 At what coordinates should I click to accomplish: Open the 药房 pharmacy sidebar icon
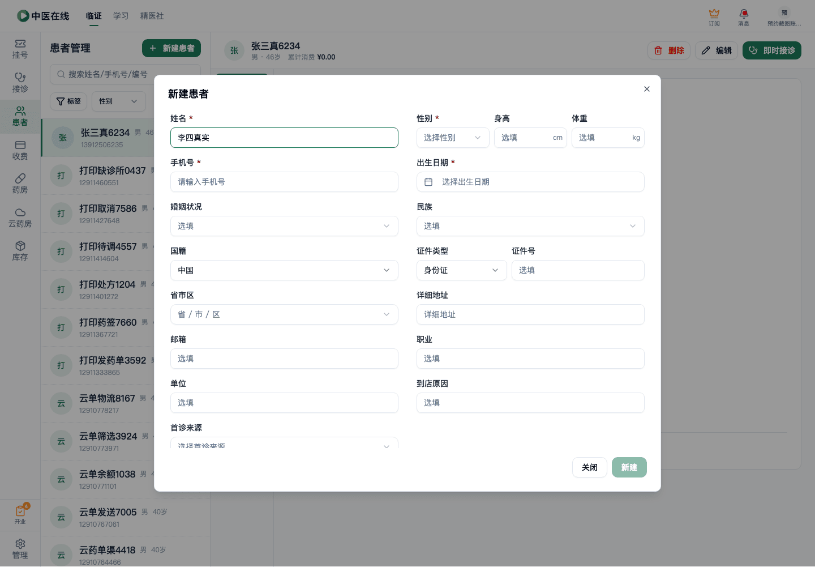coord(20,184)
